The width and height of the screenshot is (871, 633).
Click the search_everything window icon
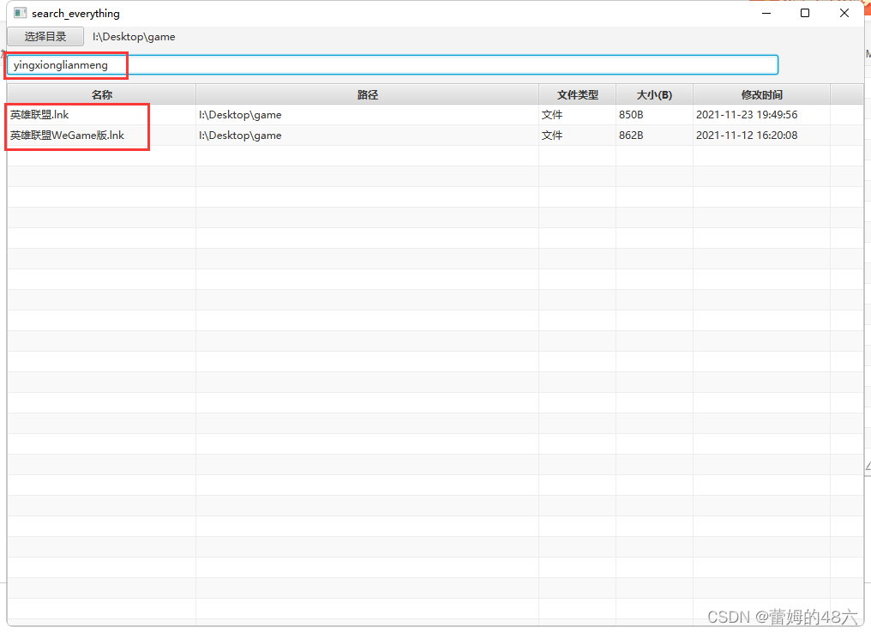pyautogui.click(x=20, y=13)
